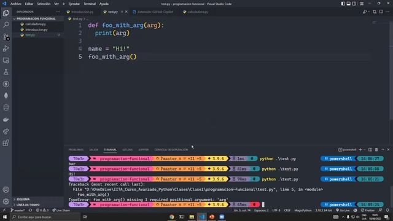The height and width of the screenshot is (221, 393).
Task: Open the Live Share activity bar view
Action: pyautogui.click(x=6, y=131)
